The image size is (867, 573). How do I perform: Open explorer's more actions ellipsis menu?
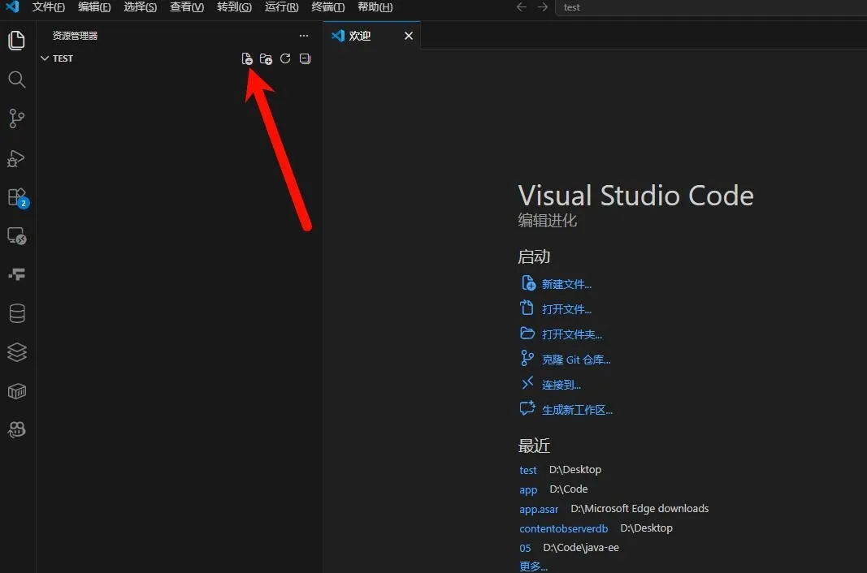click(x=304, y=36)
